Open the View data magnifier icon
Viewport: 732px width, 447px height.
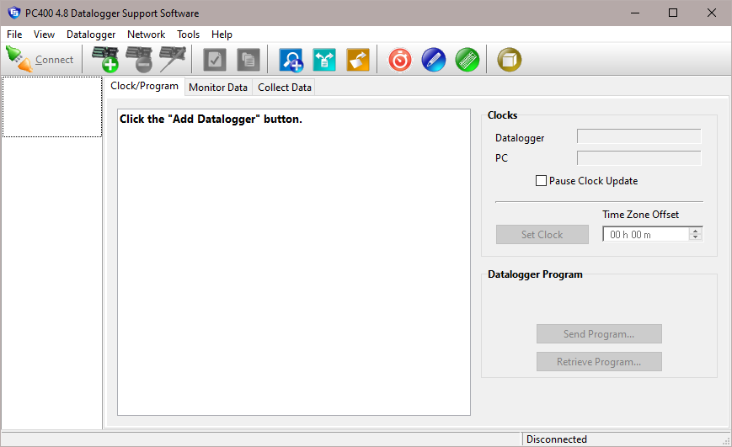(291, 59)
